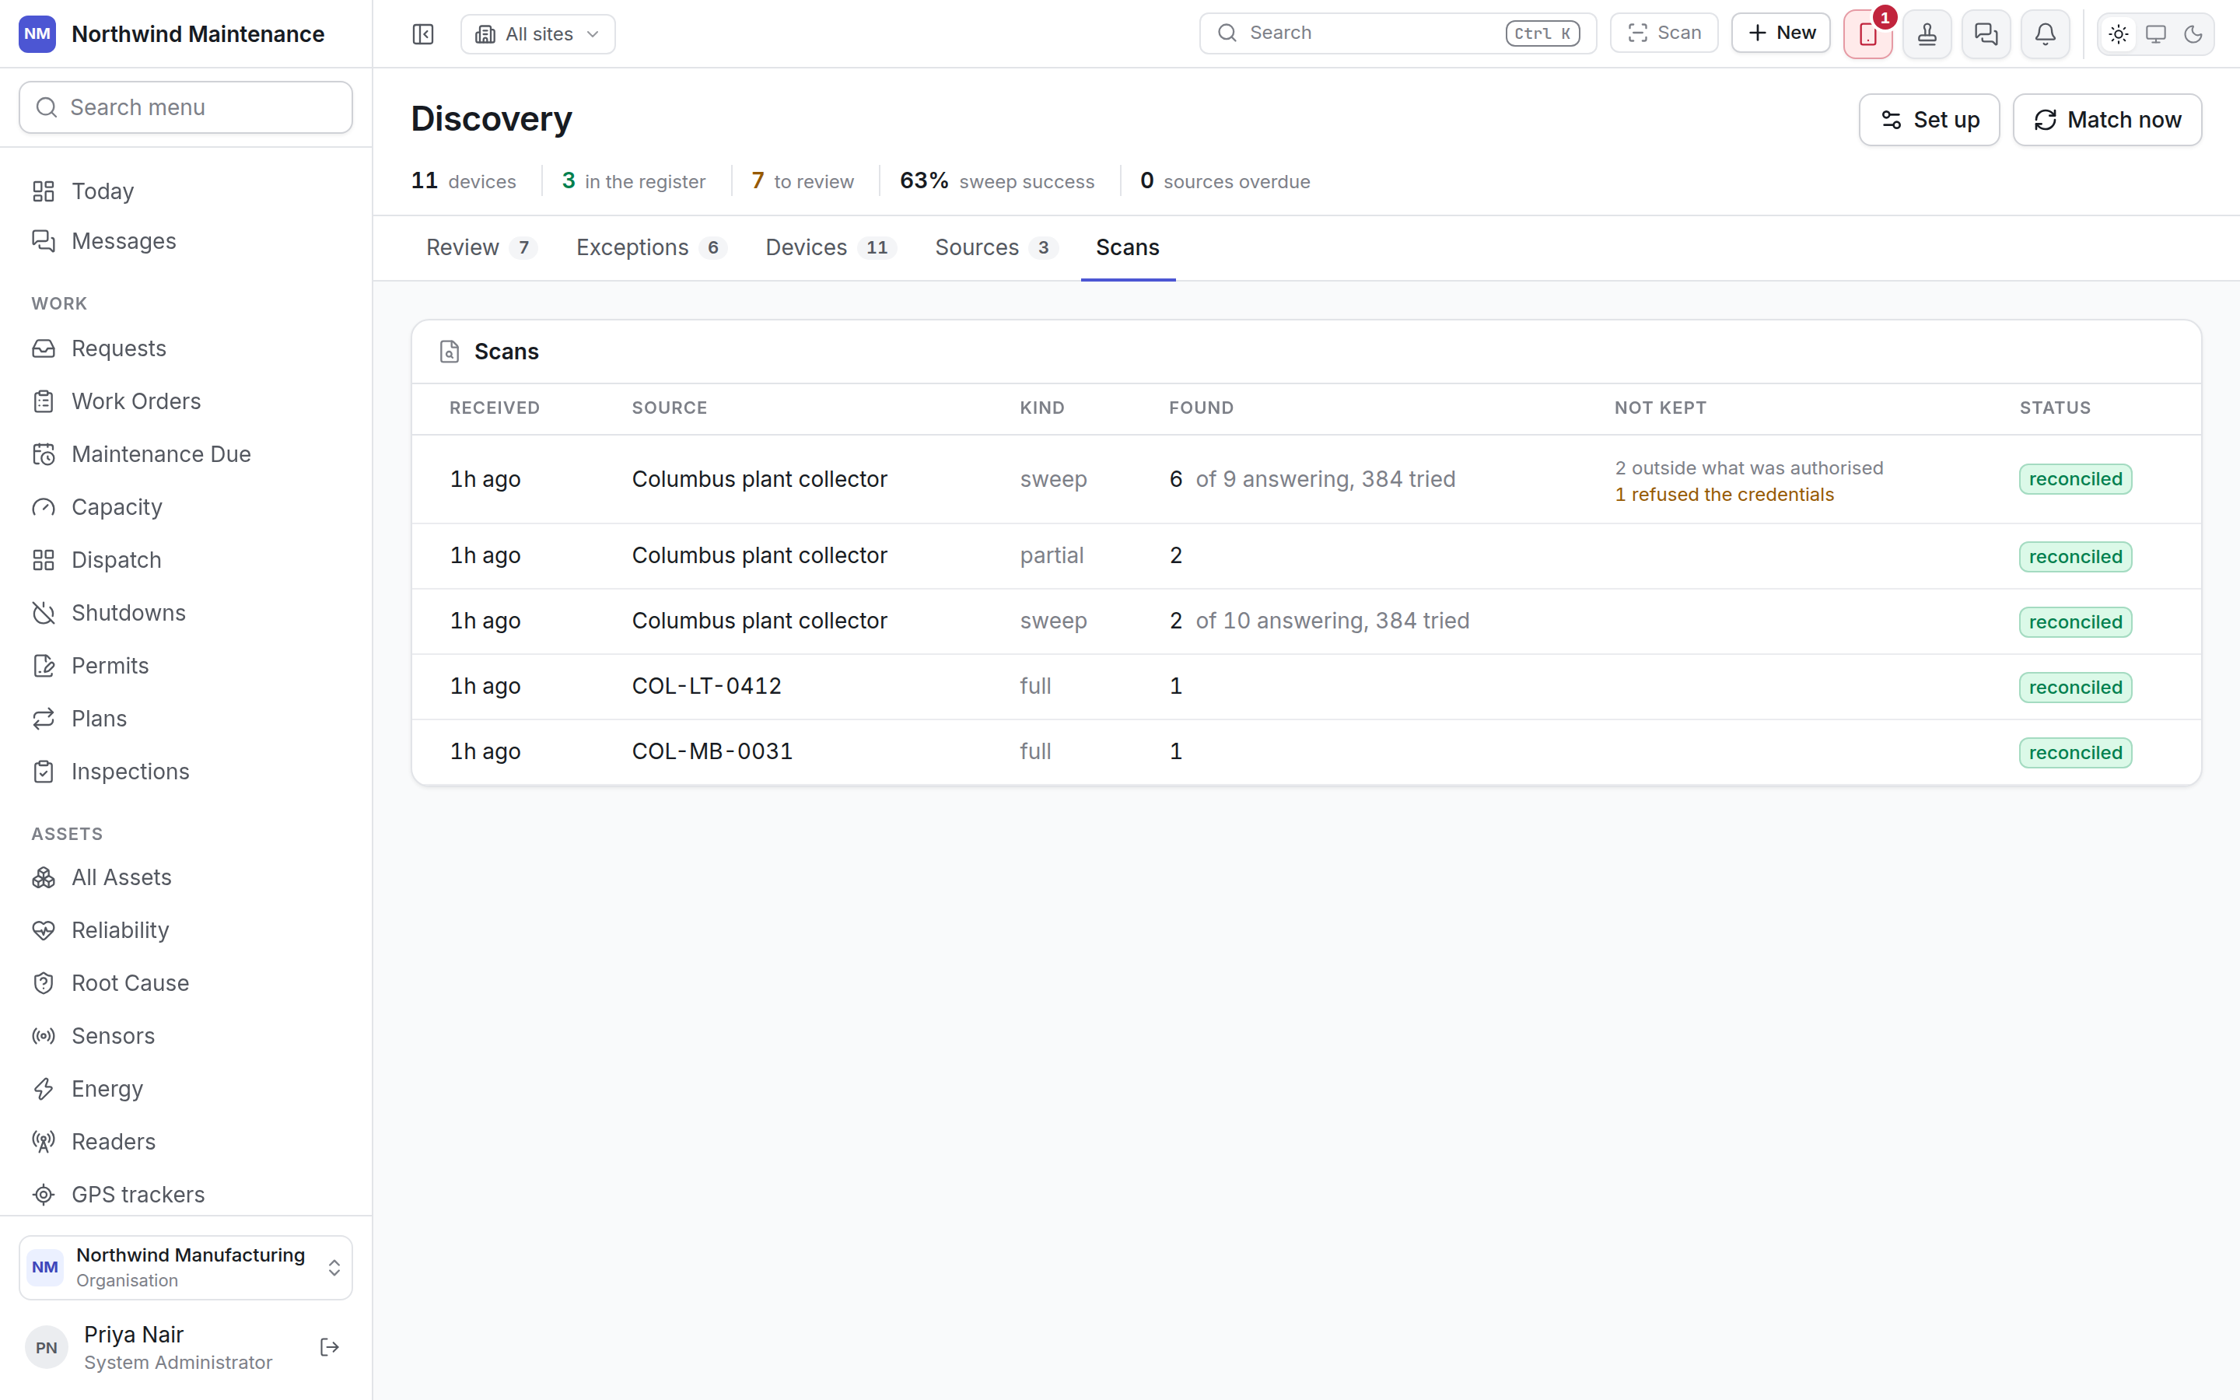This screenshot has width=2240, height=1400.
Task: Open Energy page
Action: 186,1089
